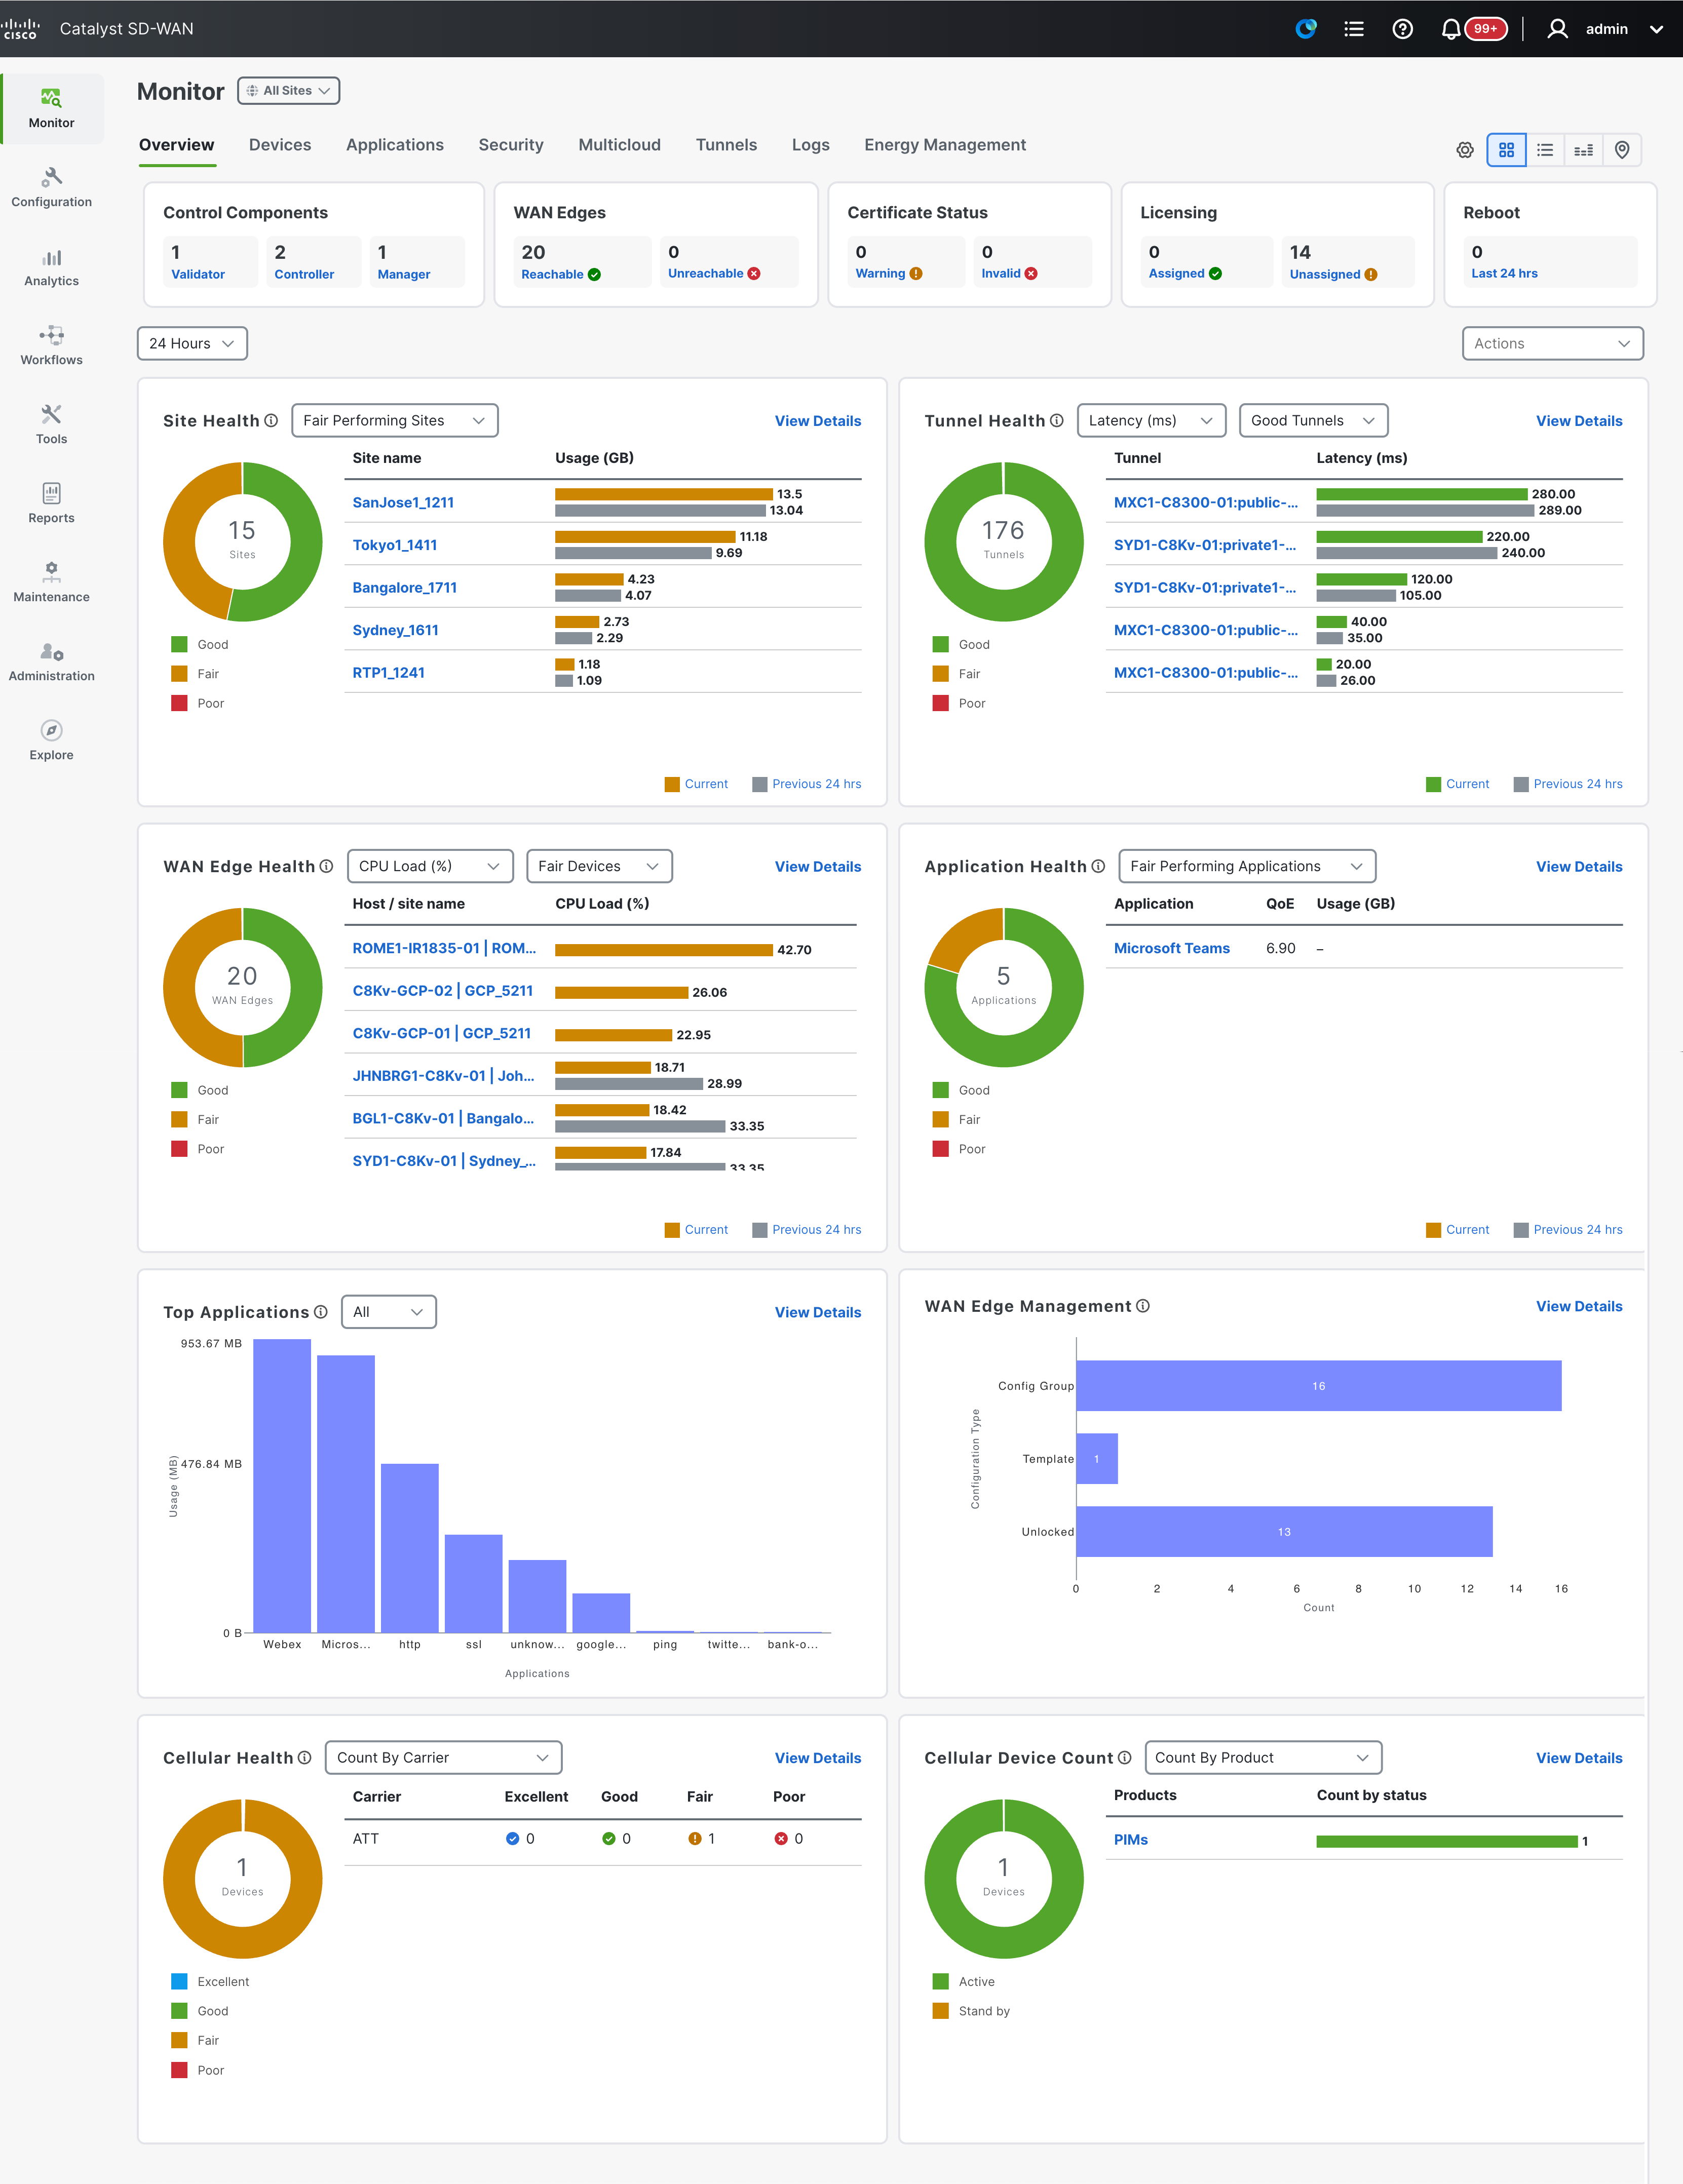This screenshot has width=1683, height=2184.
Task: Click the 20 Reachable WAN Edges count
Action: pos(581,262)
